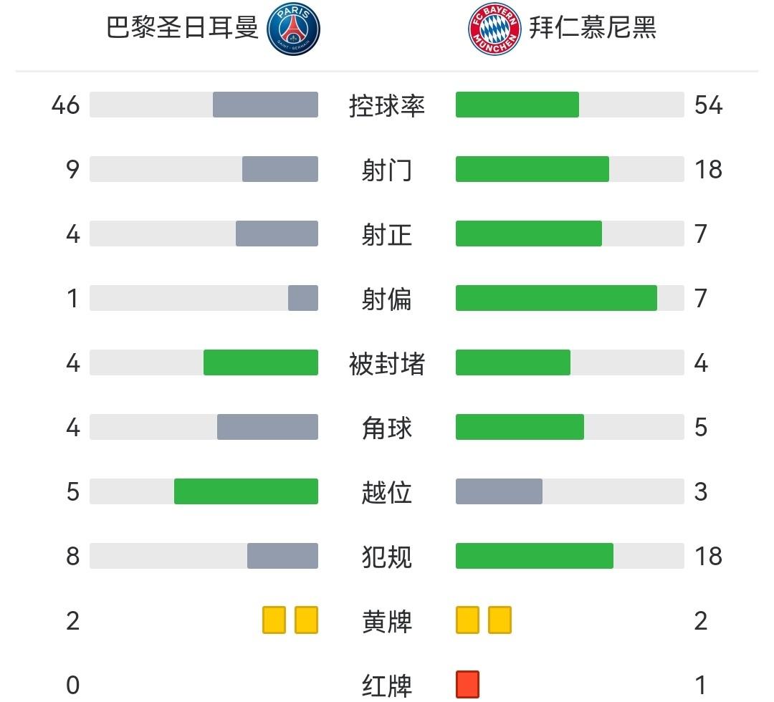Screen dimensions: 774x702
Task: Click the Bayern Munich club crest
Action: (494, 29)
